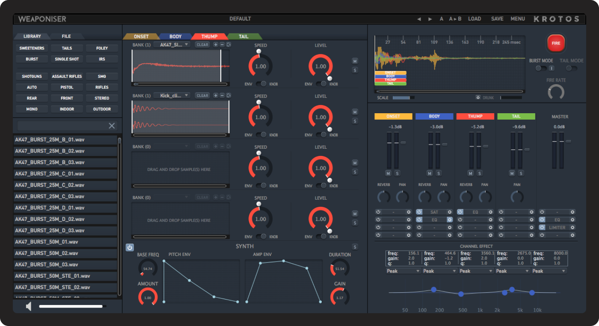
Task: Solo the BODY mixer channel
Action: click(438, 173)
